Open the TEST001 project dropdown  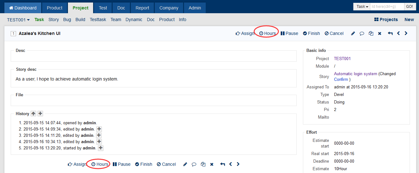tap(18, 20)
